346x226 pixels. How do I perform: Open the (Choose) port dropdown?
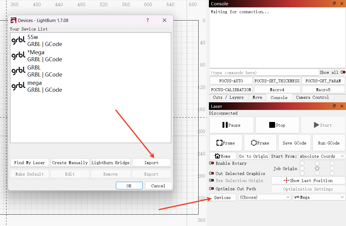[265, 197]
